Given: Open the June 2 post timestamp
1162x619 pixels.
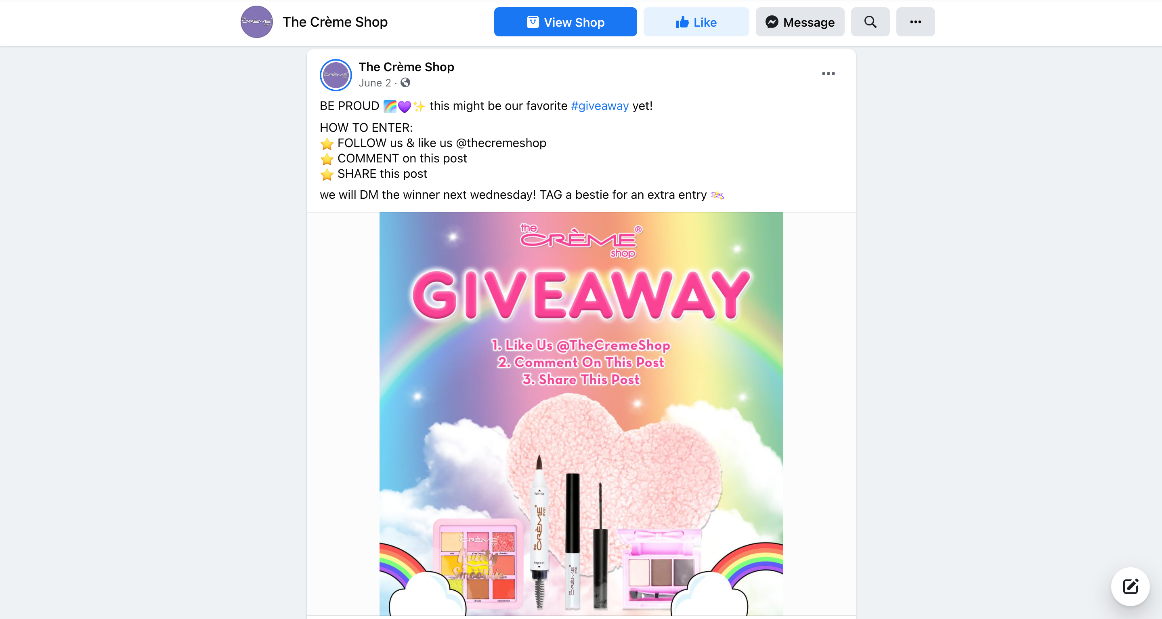Looking at the screenshot, I should pyautogui.click(x=374, y=83).
